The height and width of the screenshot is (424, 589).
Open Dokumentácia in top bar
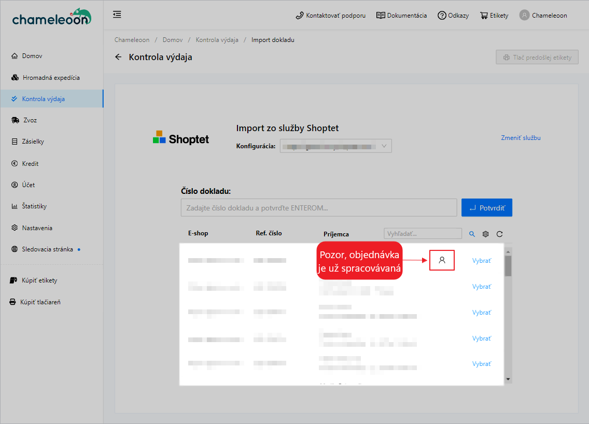click(401, 16)
